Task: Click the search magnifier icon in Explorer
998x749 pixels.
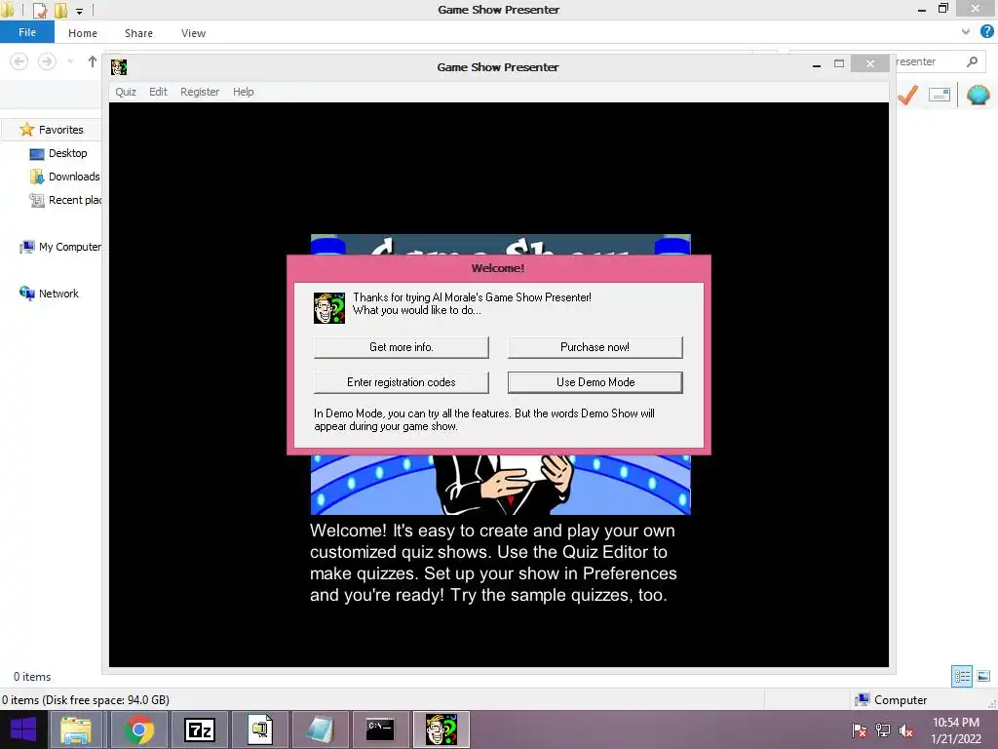Action: pos(972,61)
